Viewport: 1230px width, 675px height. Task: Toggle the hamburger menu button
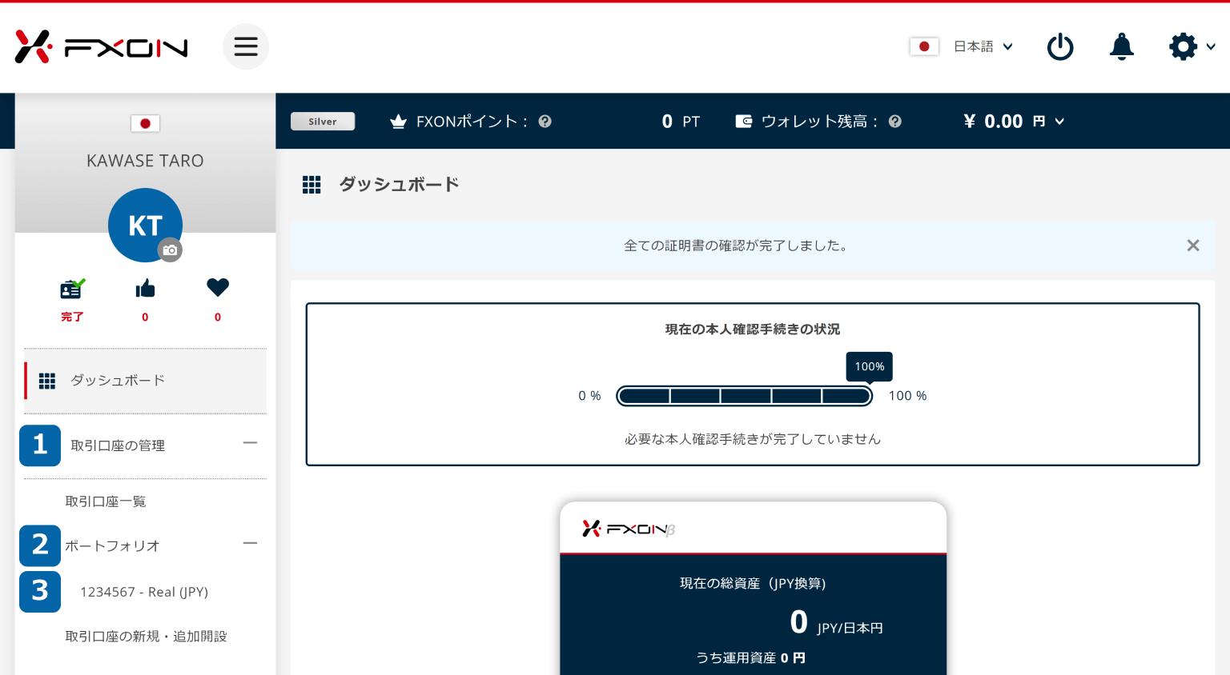pyautogui.click(x=246, y=46)
